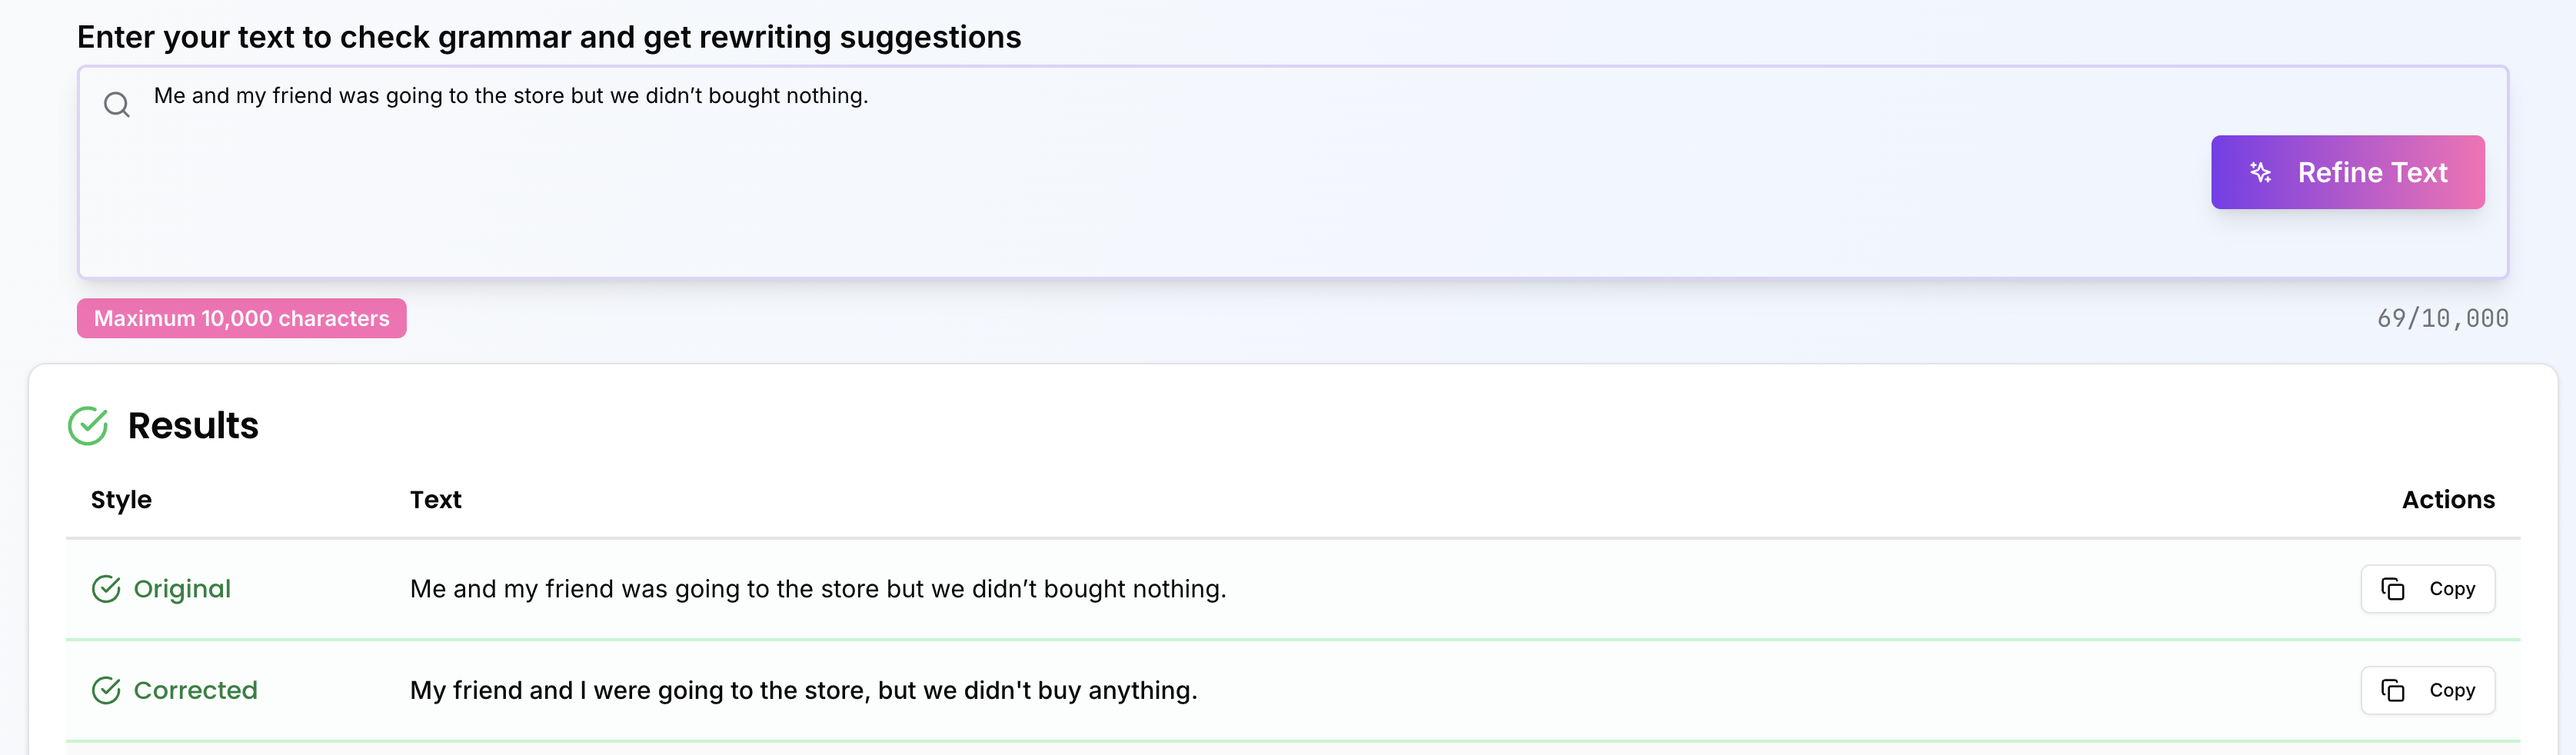Select the Corrected style label
Viewport: 2576px width, 755px height.
[196, 690]
